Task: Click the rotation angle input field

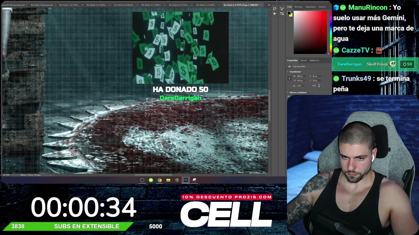Action: (299, 86)
